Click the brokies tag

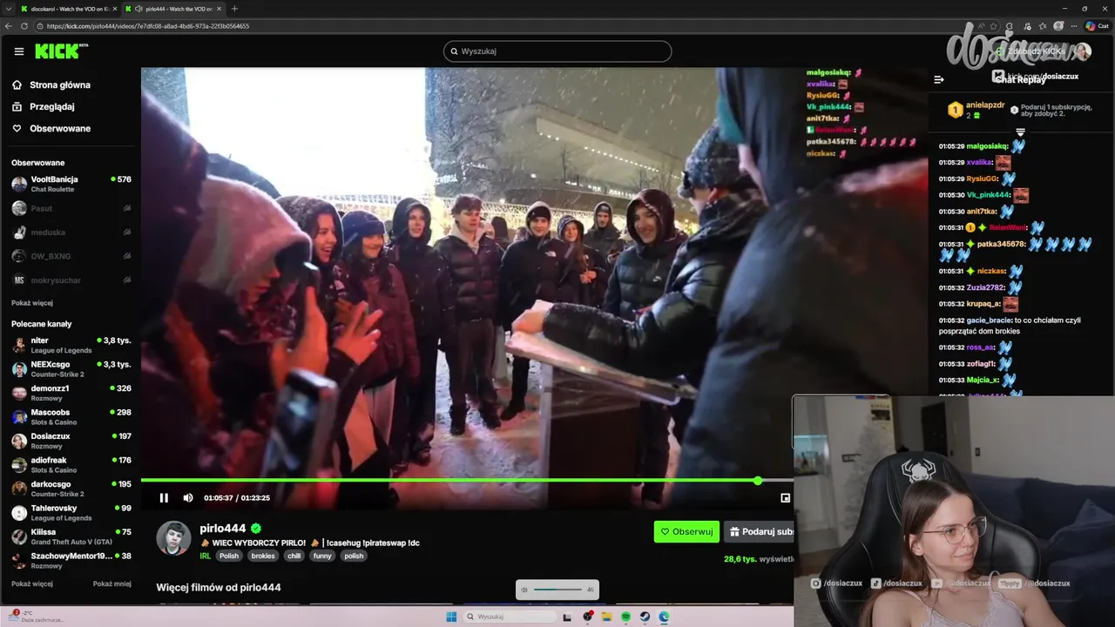tap(263, 556)
